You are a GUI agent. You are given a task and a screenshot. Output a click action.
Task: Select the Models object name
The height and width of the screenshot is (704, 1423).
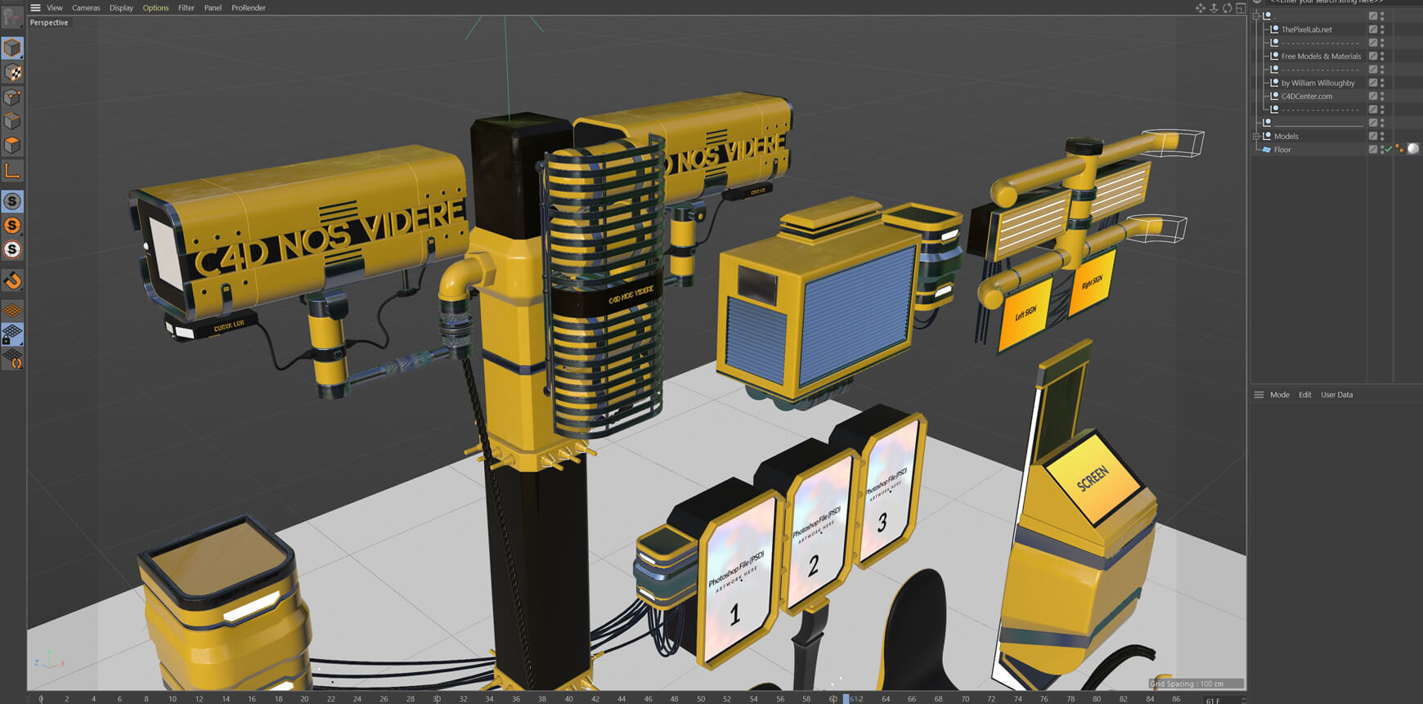point(1286,137)
